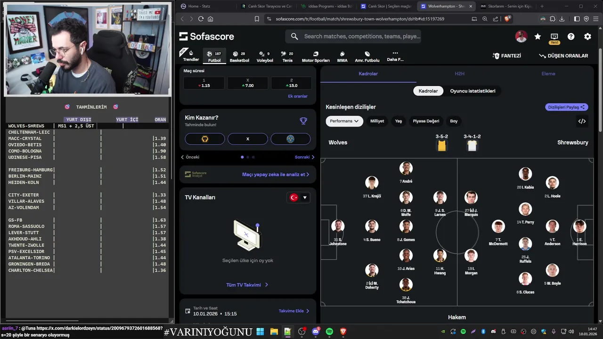This screenshot has height=339, width=603.
Task: Select the Trendler sport category
Action: tap(191, 56)
